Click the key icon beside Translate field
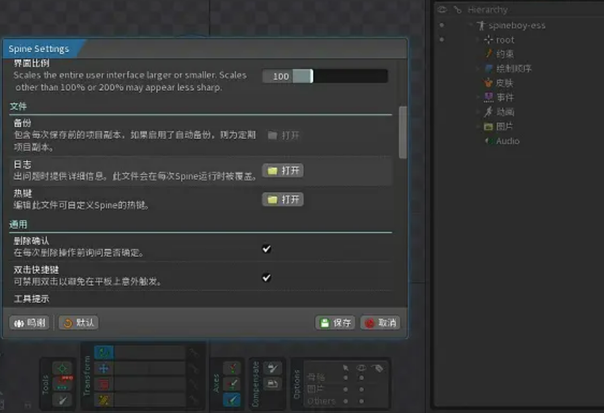The height and width of the screenshot is (413, 604). pyautogui.click(x=193, y=369)
